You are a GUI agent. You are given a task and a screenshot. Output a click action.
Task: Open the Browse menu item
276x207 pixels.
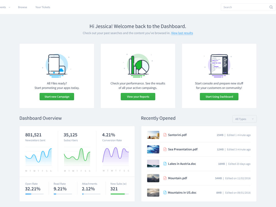coord(22,7)
